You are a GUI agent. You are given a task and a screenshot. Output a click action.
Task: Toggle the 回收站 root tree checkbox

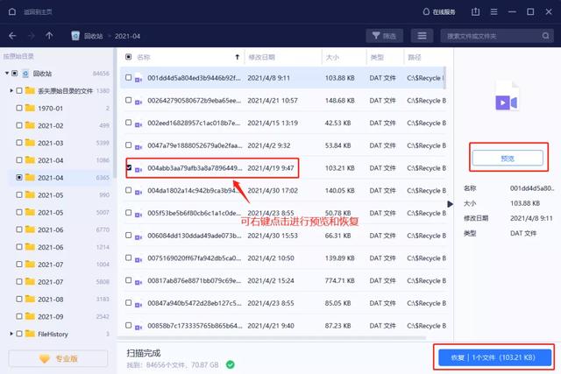pyautogui.click(x=15, y=74)
